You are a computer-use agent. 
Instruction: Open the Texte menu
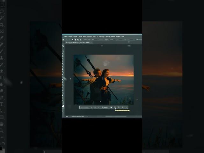[x=84, y=37]
